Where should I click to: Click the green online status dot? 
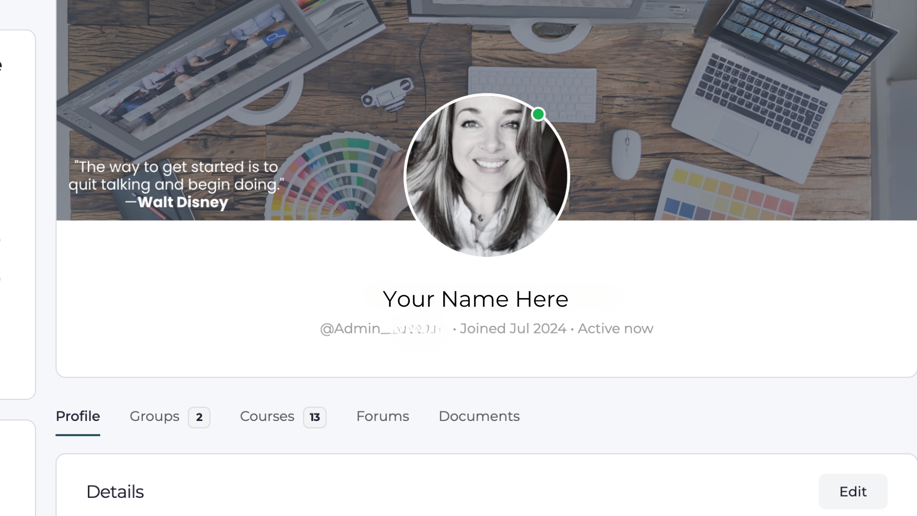coord(538,114)
